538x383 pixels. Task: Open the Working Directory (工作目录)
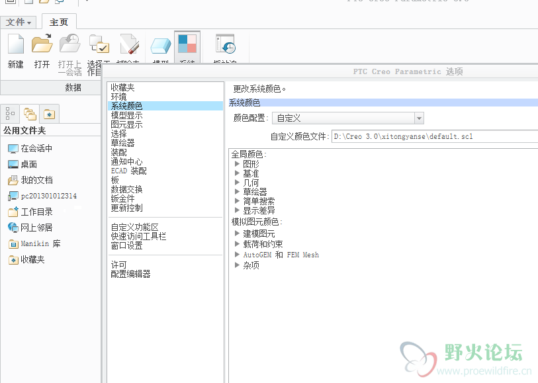[30, 212]
